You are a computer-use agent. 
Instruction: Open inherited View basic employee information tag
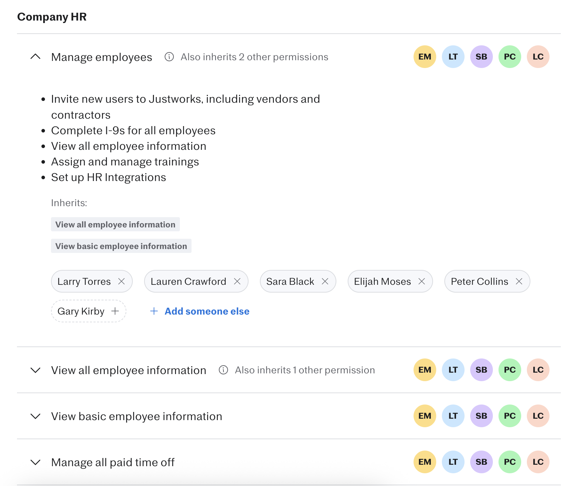pyautogui.click(x=121, y=246)
